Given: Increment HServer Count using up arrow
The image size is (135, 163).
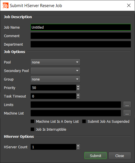Looking at the screenshot, I should pos(78,146).
